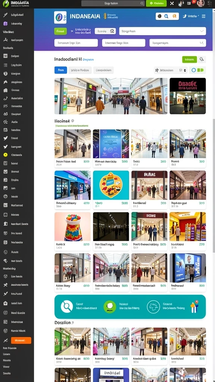Select the pencil icon in the first sidebar row

(x=5, y=15)
